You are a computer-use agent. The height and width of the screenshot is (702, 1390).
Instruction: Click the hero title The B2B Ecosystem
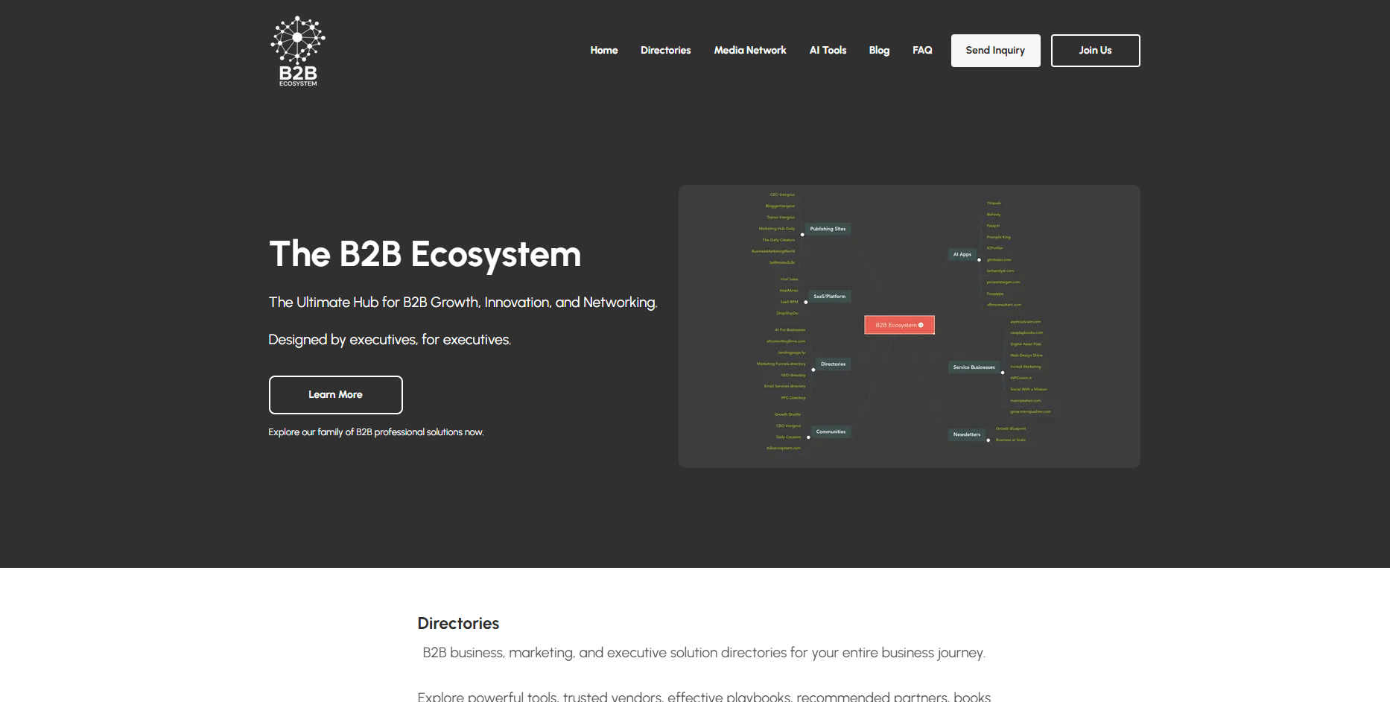coord(425,254)
